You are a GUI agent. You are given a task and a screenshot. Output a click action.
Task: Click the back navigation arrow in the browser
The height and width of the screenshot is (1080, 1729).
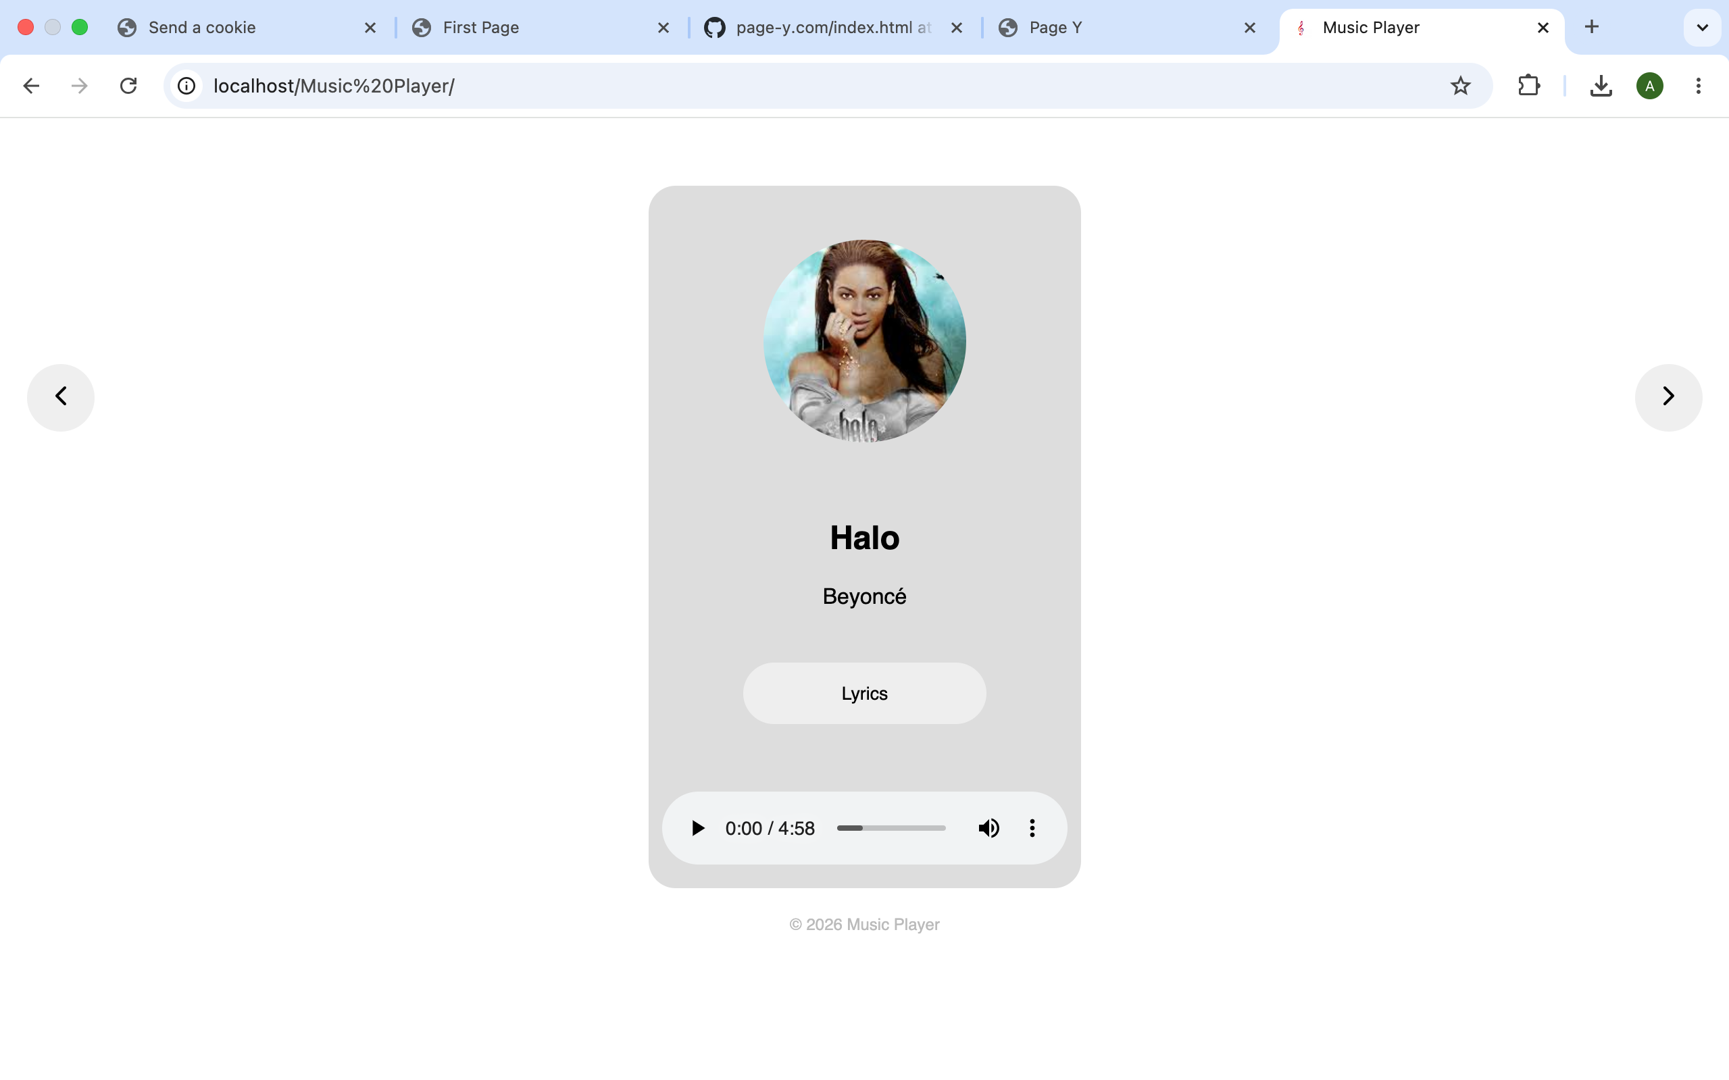point(30,86)
